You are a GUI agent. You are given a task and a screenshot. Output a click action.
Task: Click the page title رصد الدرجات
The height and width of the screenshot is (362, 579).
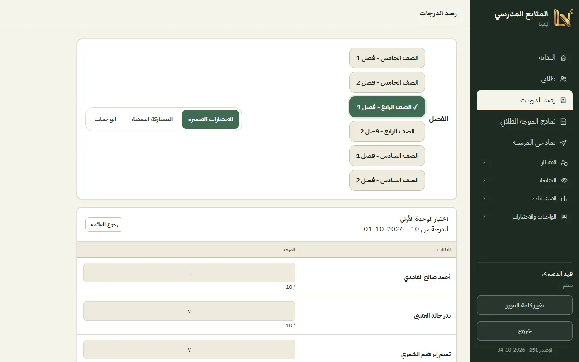pyautogui.click(x=438, y=14)
